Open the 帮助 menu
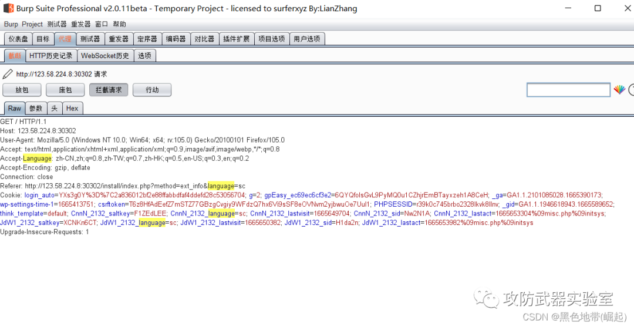The width and height of the screenshot is (634, 327). (119, 24)
